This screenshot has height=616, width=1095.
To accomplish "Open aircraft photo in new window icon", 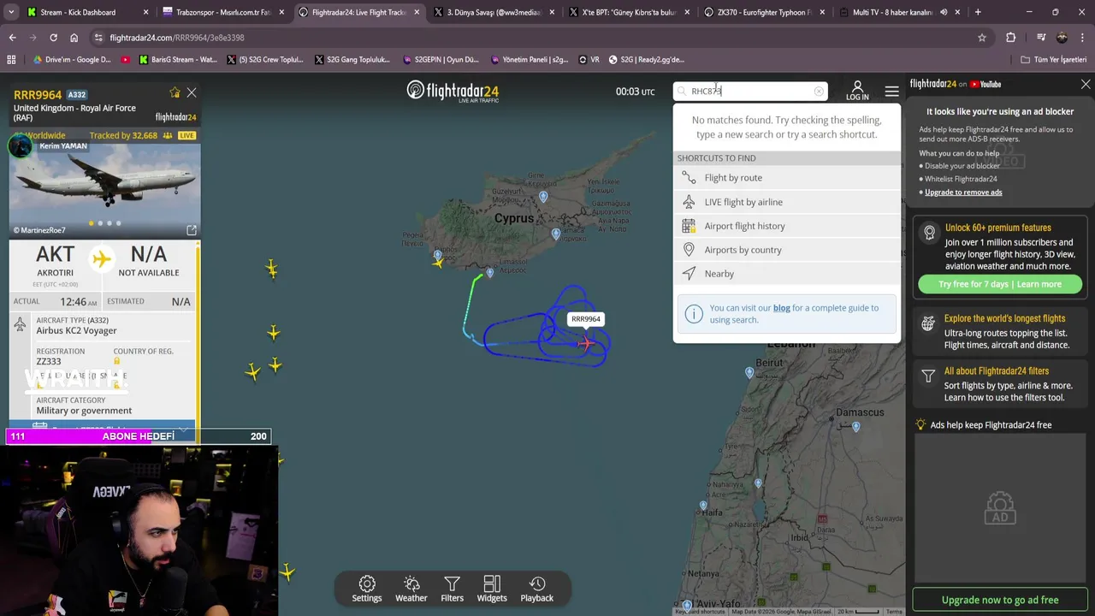I will click(x=192, y=230).
